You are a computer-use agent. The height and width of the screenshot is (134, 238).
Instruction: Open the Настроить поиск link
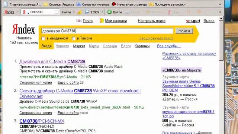(x=152, y=21)
